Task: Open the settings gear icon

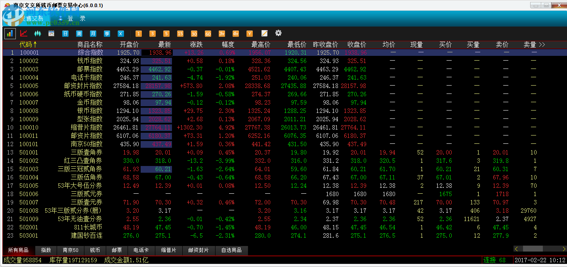Action: tap(279, 33)
